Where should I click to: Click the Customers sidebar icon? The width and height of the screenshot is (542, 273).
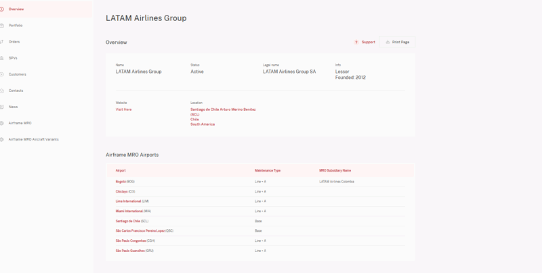coord(2,74)
